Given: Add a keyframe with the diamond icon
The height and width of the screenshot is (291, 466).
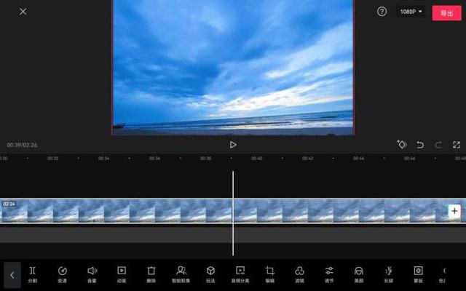Looking at the screenshot, I should tap(401, 144).
